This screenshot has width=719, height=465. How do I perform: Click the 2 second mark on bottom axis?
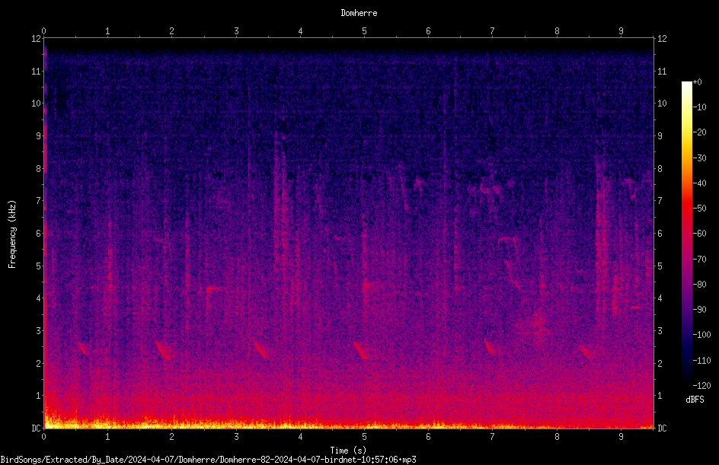tap(171, 437)
